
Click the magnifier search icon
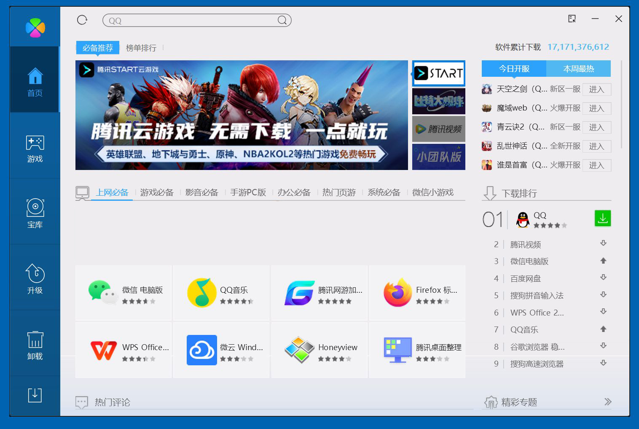point(282,20)
